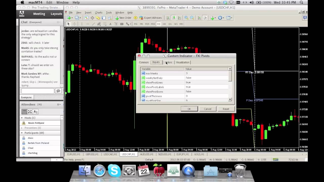The width and height of the screenshot is (324, 182).
Task: Select the equidistant channel tool
Action: (x=99, y=24)
